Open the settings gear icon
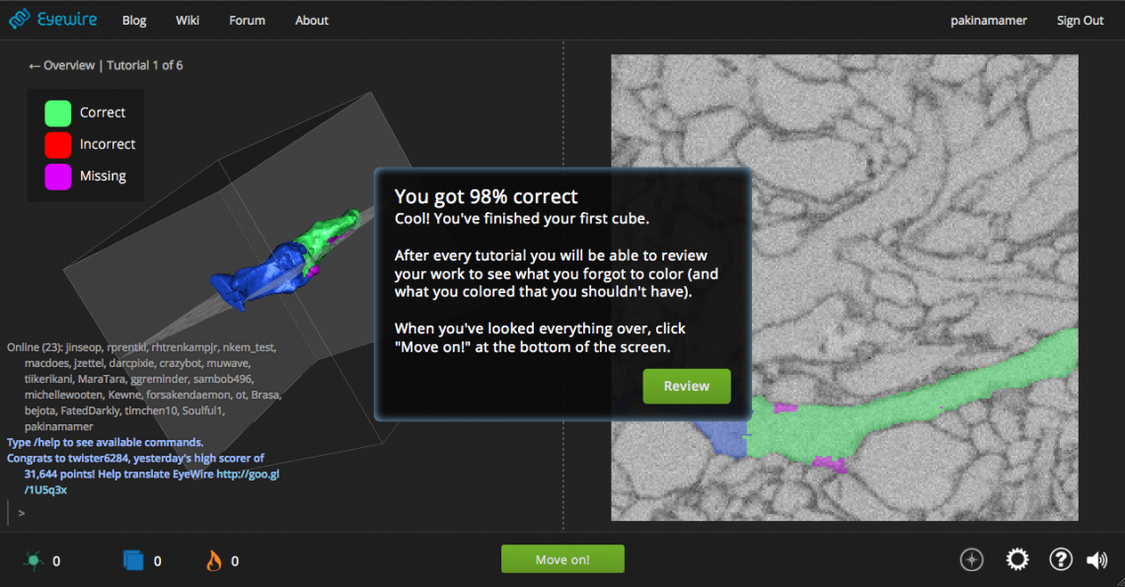The width and height of the screenshot is (1125, 587). click(1016, 559)
